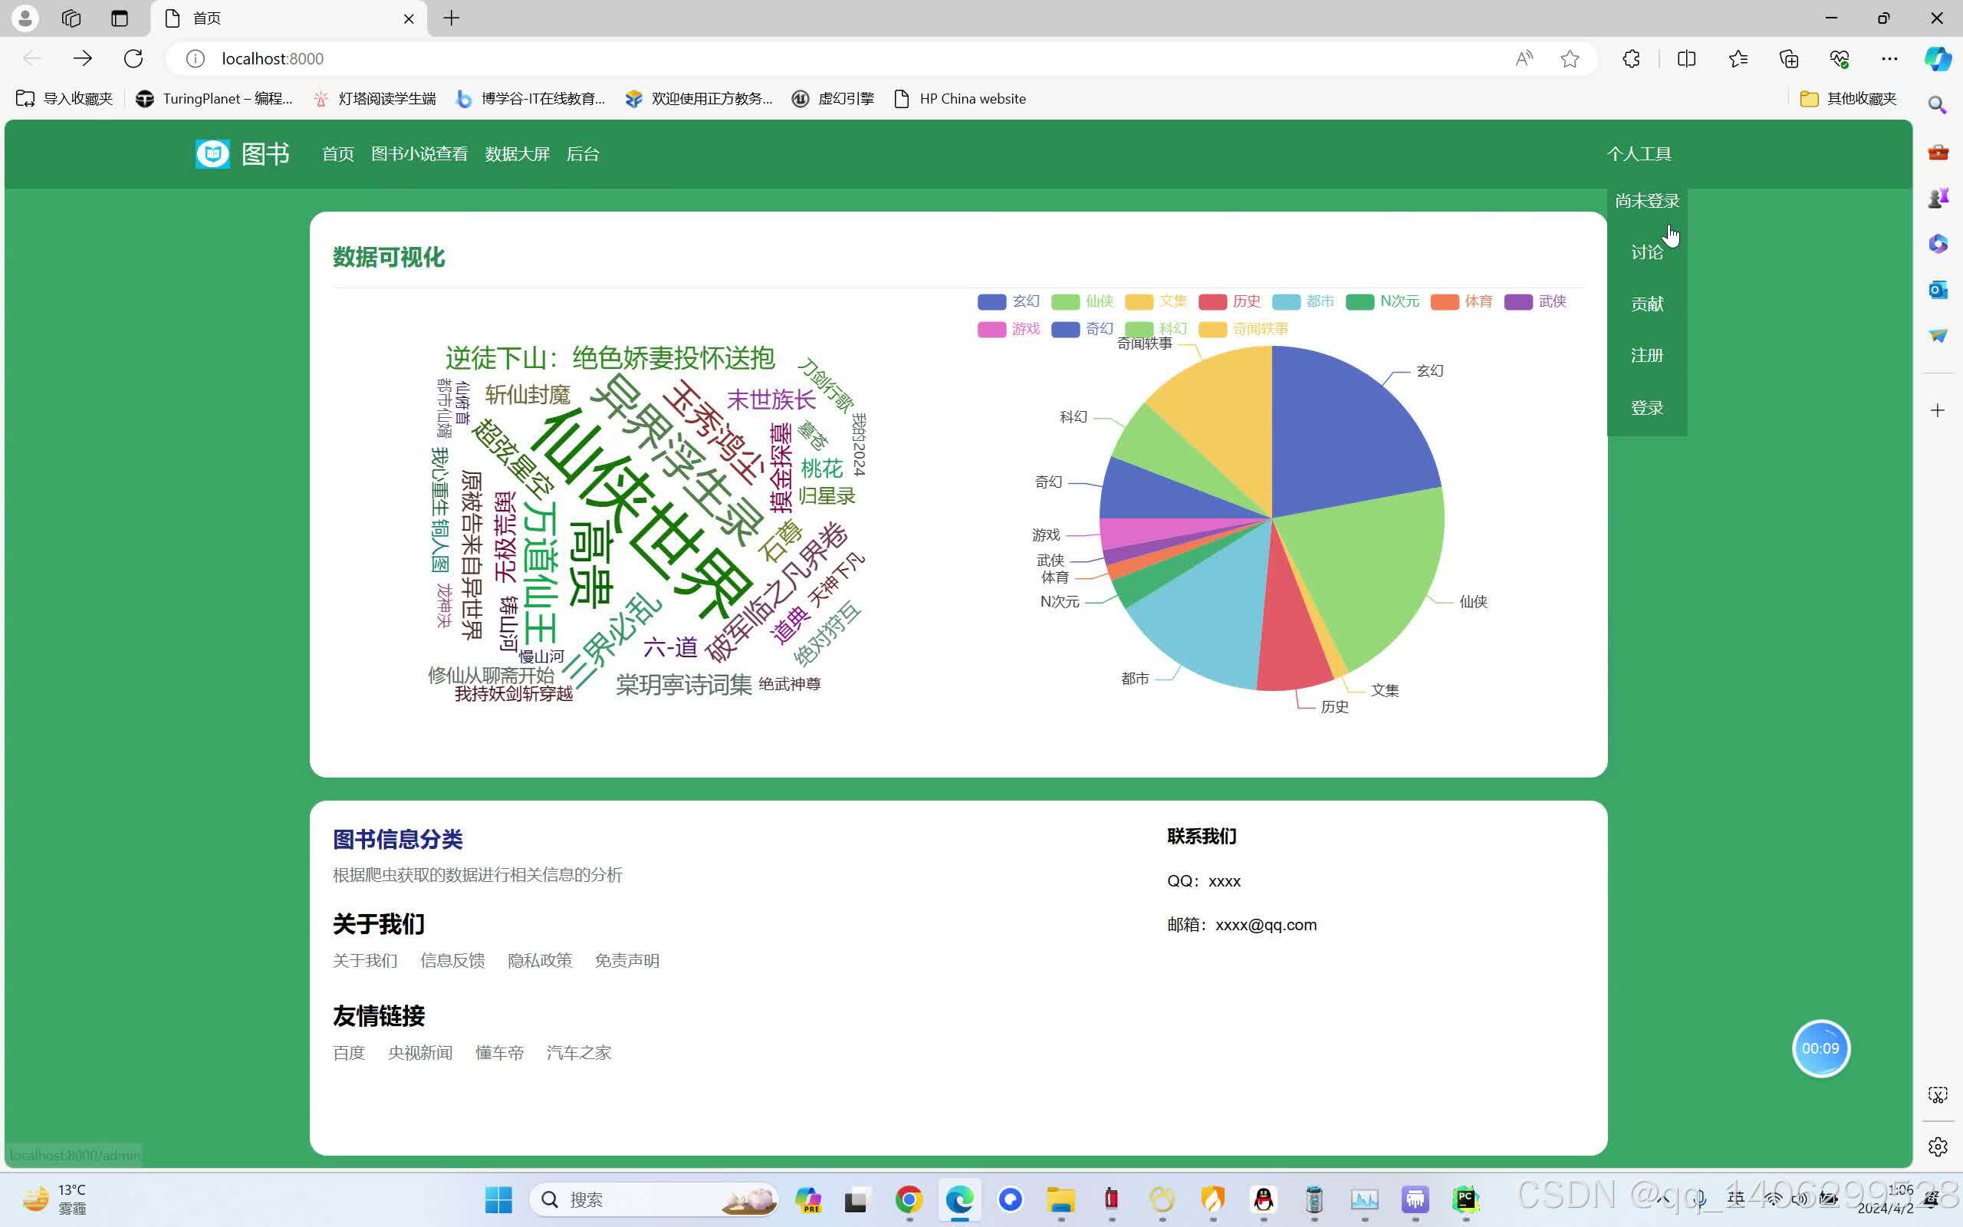Open the Copilot icon in Edge
Image resolution: width=1963 pixels, height=1227 pixels.
pos(1938,58)
